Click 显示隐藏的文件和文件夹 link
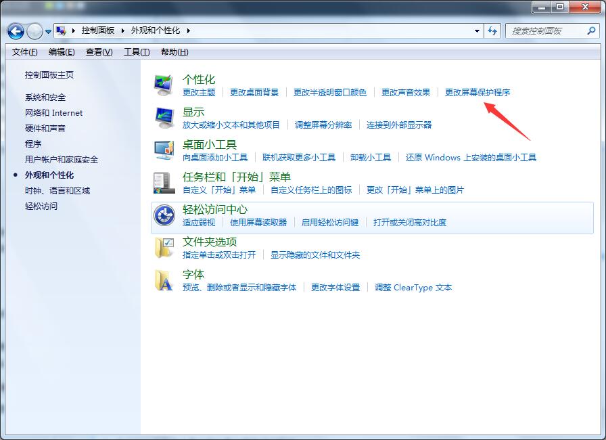This screenshot has width=606, height=440. pyautogui.click(x=315, y=255)
